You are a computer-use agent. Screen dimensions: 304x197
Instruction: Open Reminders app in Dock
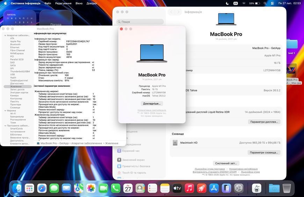(153, 188)
